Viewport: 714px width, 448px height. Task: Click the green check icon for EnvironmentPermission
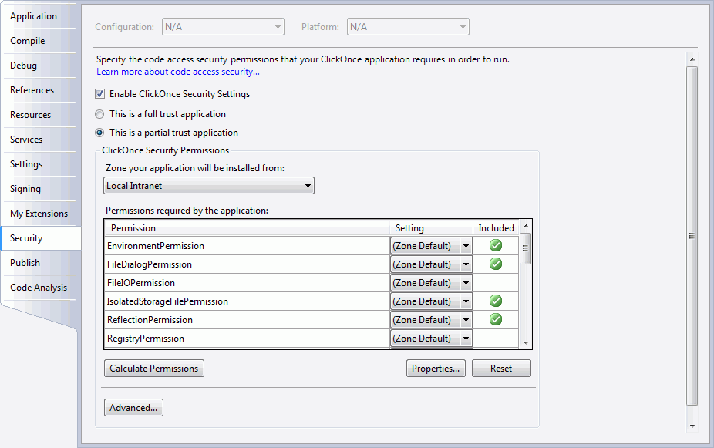496,245
